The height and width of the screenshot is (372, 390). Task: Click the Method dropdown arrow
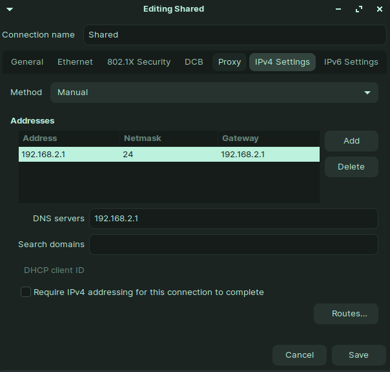point(367,93)
